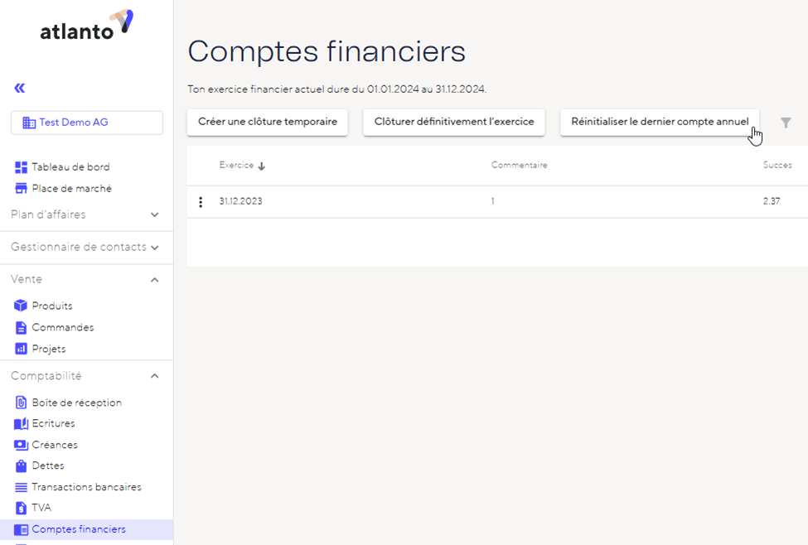Click Clôturer définitivement l'exercice button
Image resolution: width=808 pixels, height=545 pixels.
coord(454,122)
